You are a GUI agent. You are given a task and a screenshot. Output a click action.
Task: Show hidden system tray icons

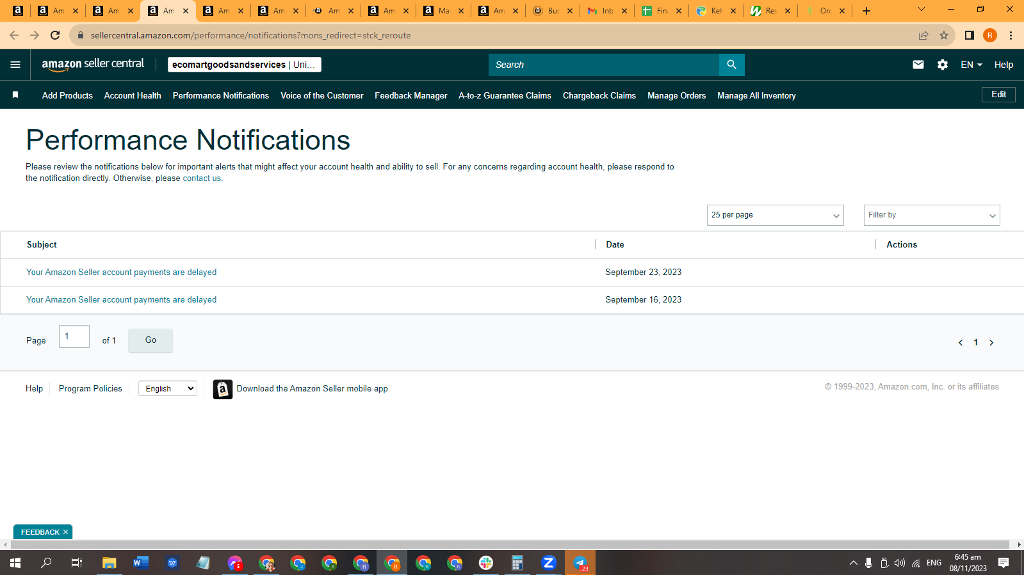pyautogui.click(x=853, y=563)
